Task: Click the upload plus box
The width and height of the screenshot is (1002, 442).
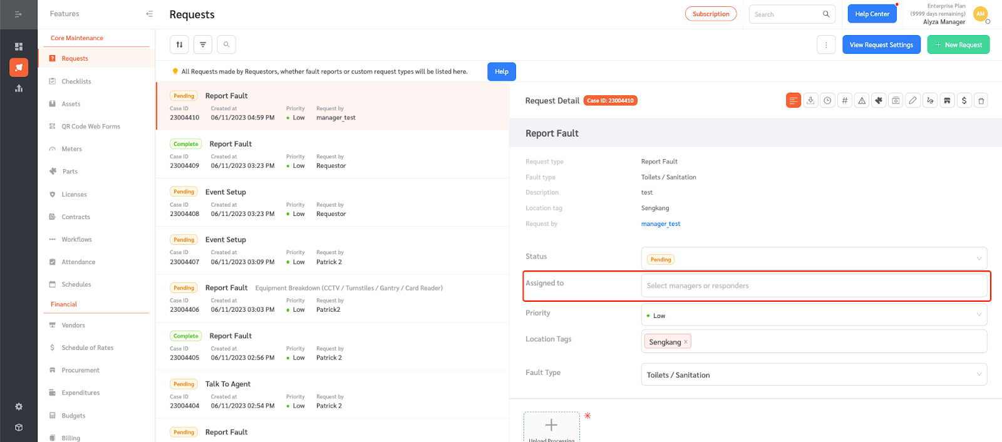Action: pos(551,427)
